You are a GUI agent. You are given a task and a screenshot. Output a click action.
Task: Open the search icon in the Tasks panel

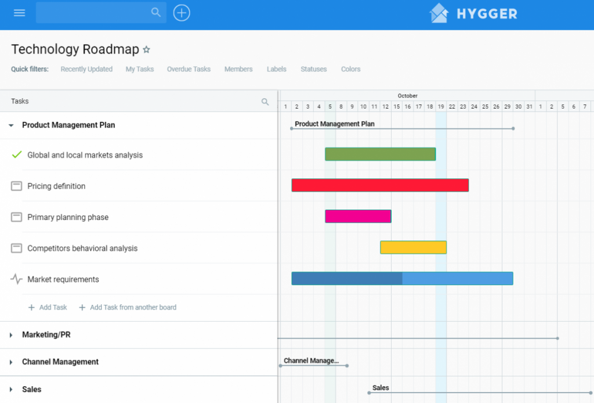coord(265,101)
